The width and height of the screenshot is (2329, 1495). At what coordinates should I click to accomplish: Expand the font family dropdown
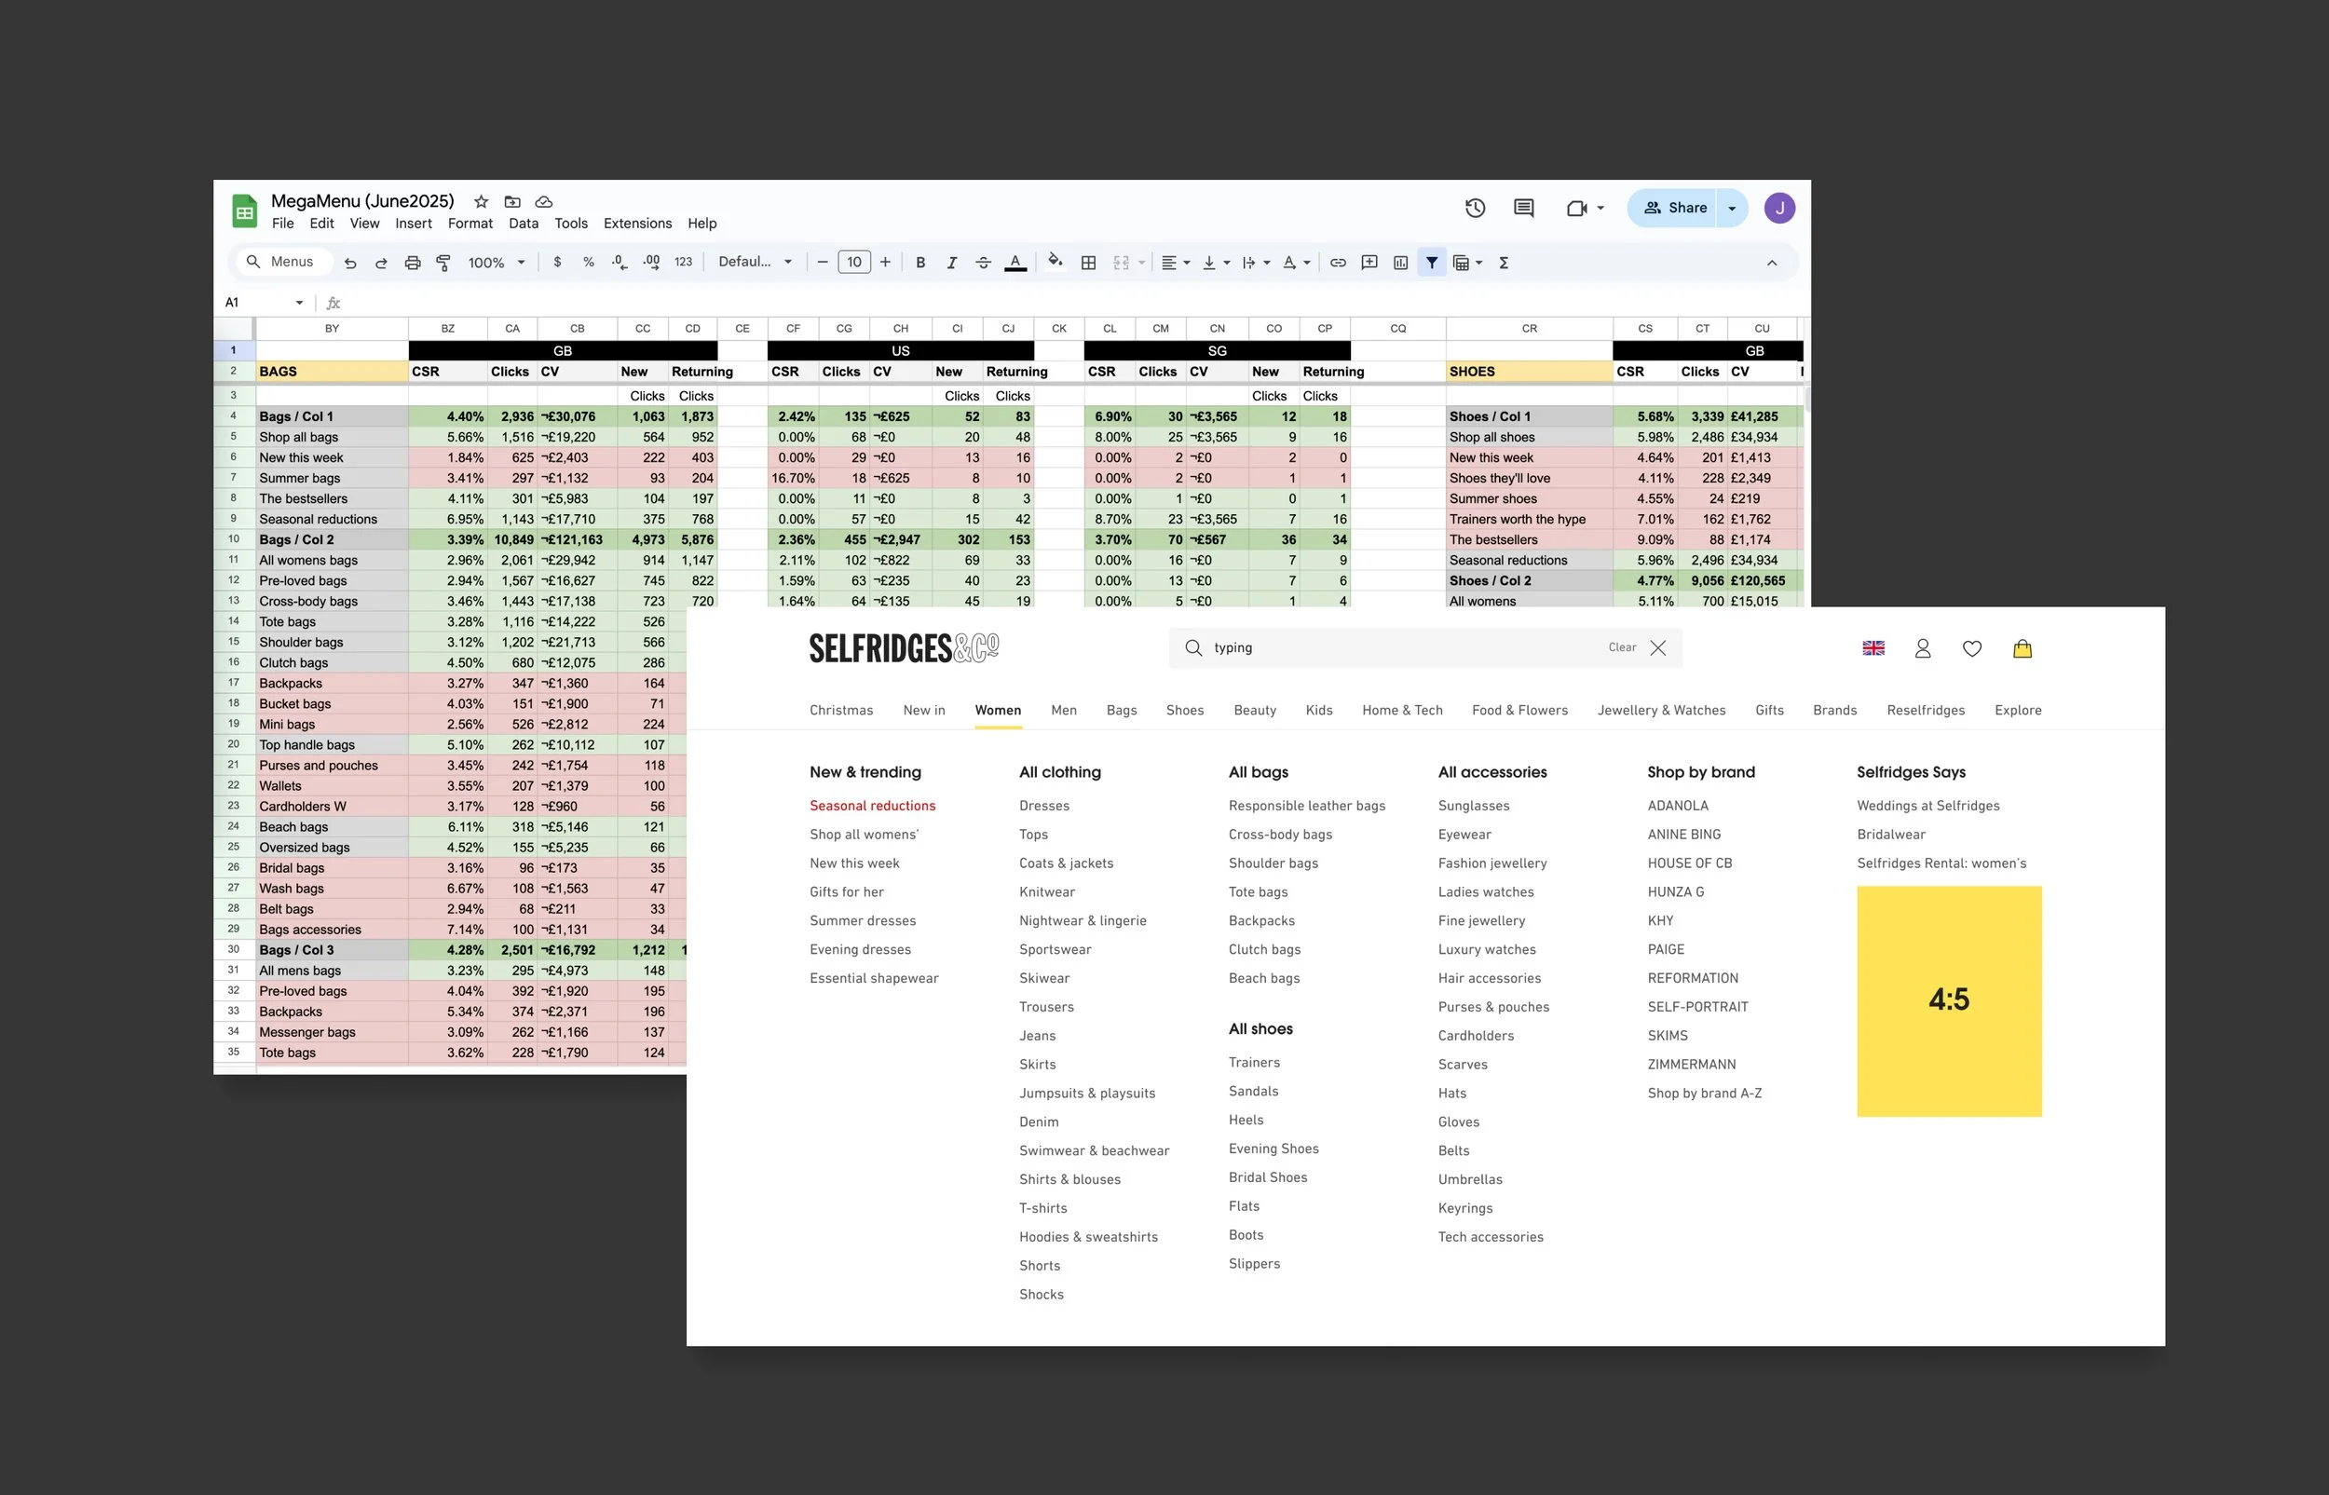pos(756,262)
